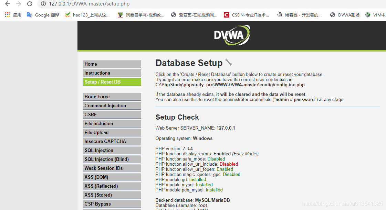Select Setup / Reset DB menu item
The image size is (386, 210).
point(112,82)
